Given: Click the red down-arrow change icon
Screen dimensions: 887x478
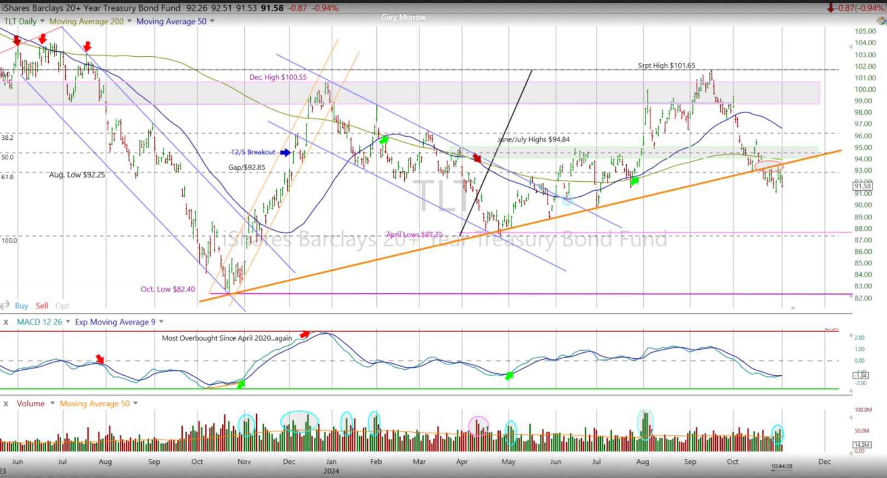Looking at the screenshot, I should [x=831, y=8].
